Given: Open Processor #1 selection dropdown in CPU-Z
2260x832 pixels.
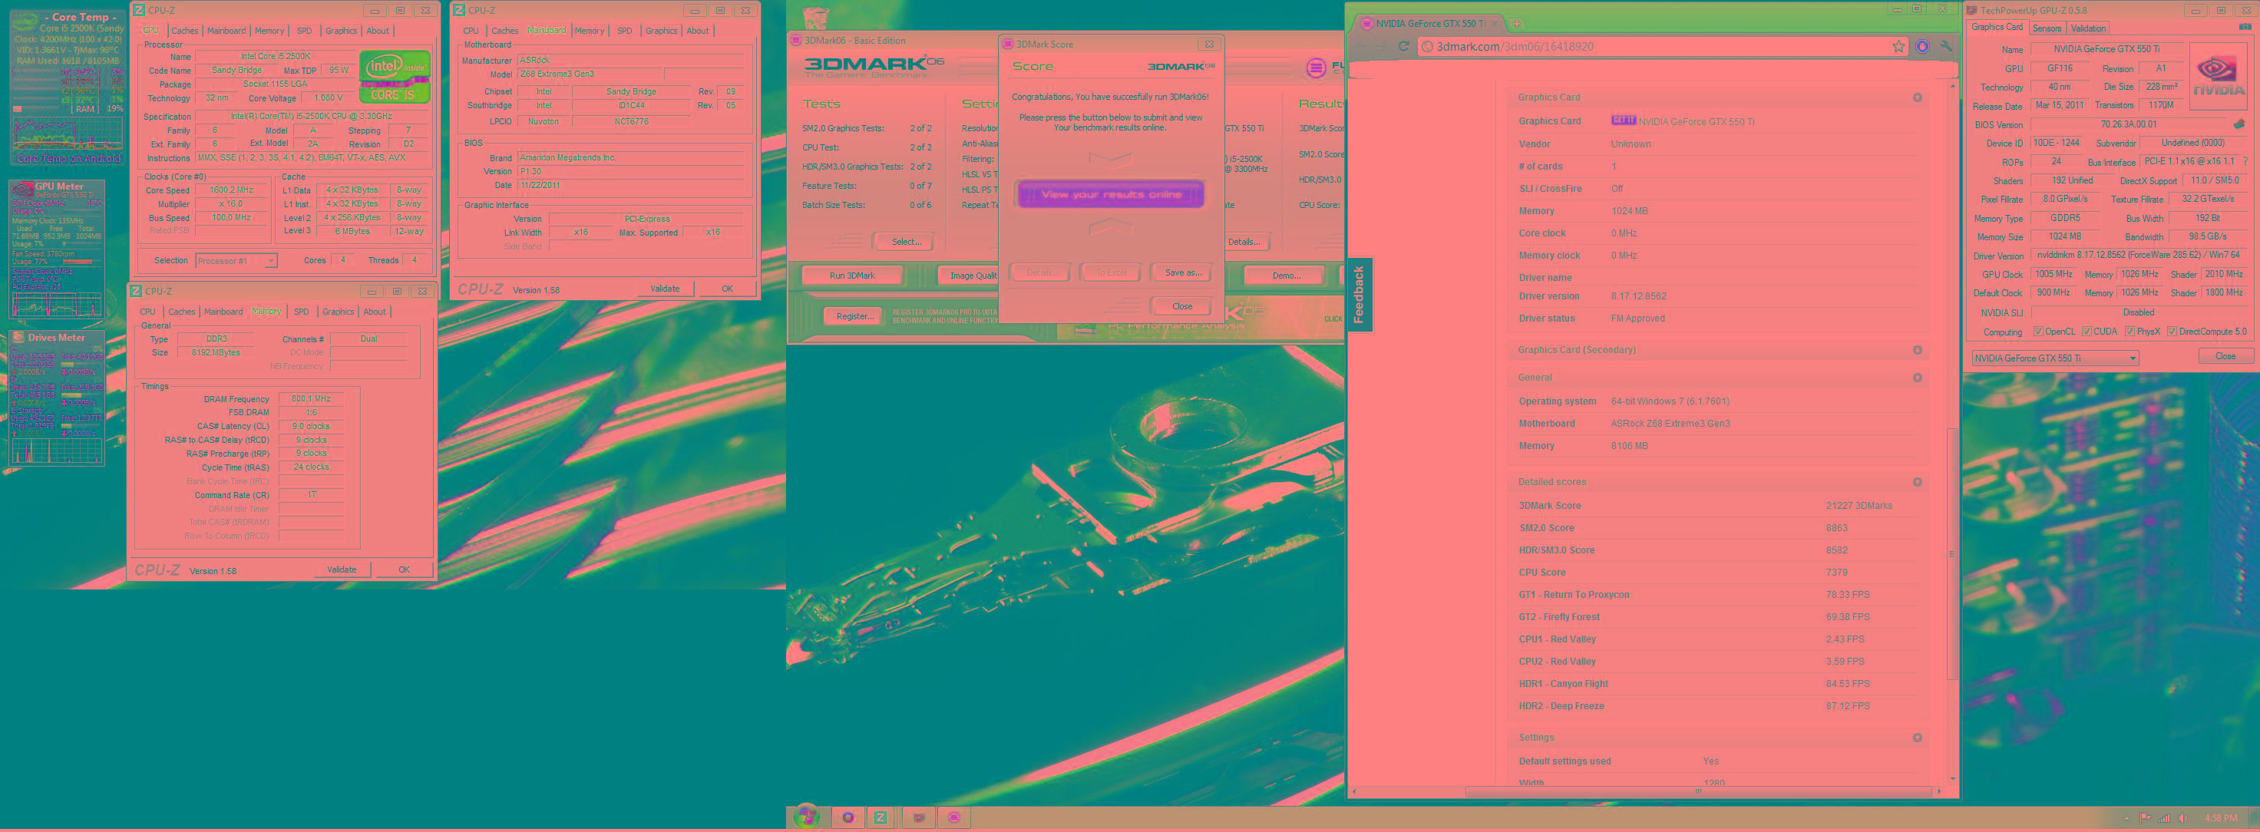Looking at the screenshot, I should tap(236, 261).
